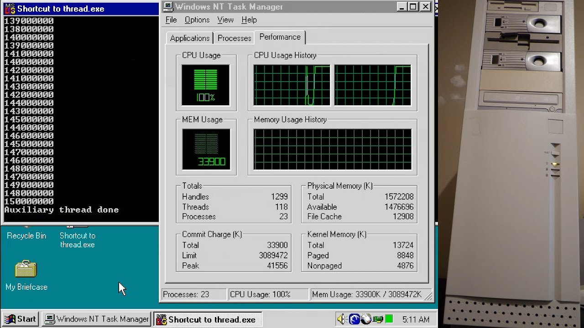Switch to the Applications tab
This screenshot has height=328, width=584.
click(x=189, y=38)
